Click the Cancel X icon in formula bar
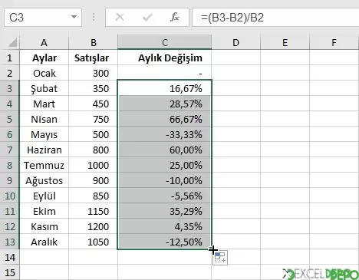Image resolution: width=359 pixels, height=280 pixels. [x=120, y=17]
